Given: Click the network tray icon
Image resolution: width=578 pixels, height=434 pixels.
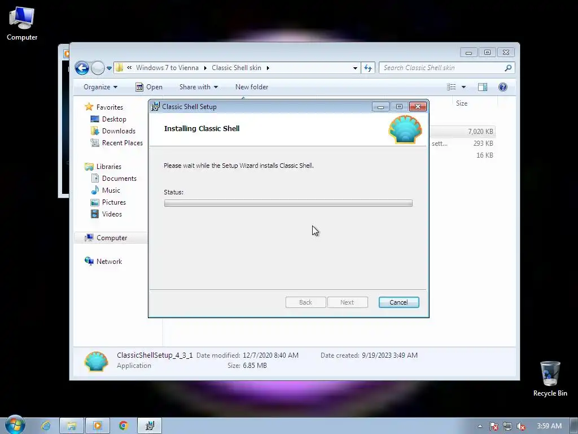Looking at the screenshot, I should [507, 426].
